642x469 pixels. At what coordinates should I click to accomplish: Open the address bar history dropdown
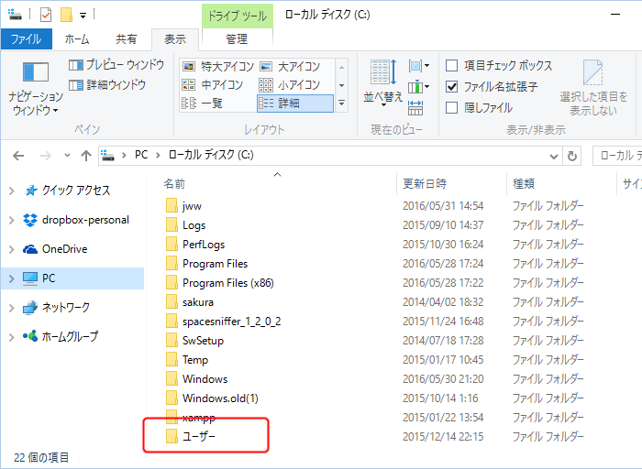click(x=554, y=157)
